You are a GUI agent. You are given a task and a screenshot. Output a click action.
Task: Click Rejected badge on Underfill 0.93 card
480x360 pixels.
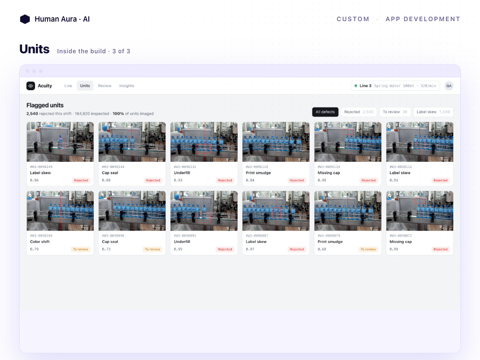[x=225, y=180]
